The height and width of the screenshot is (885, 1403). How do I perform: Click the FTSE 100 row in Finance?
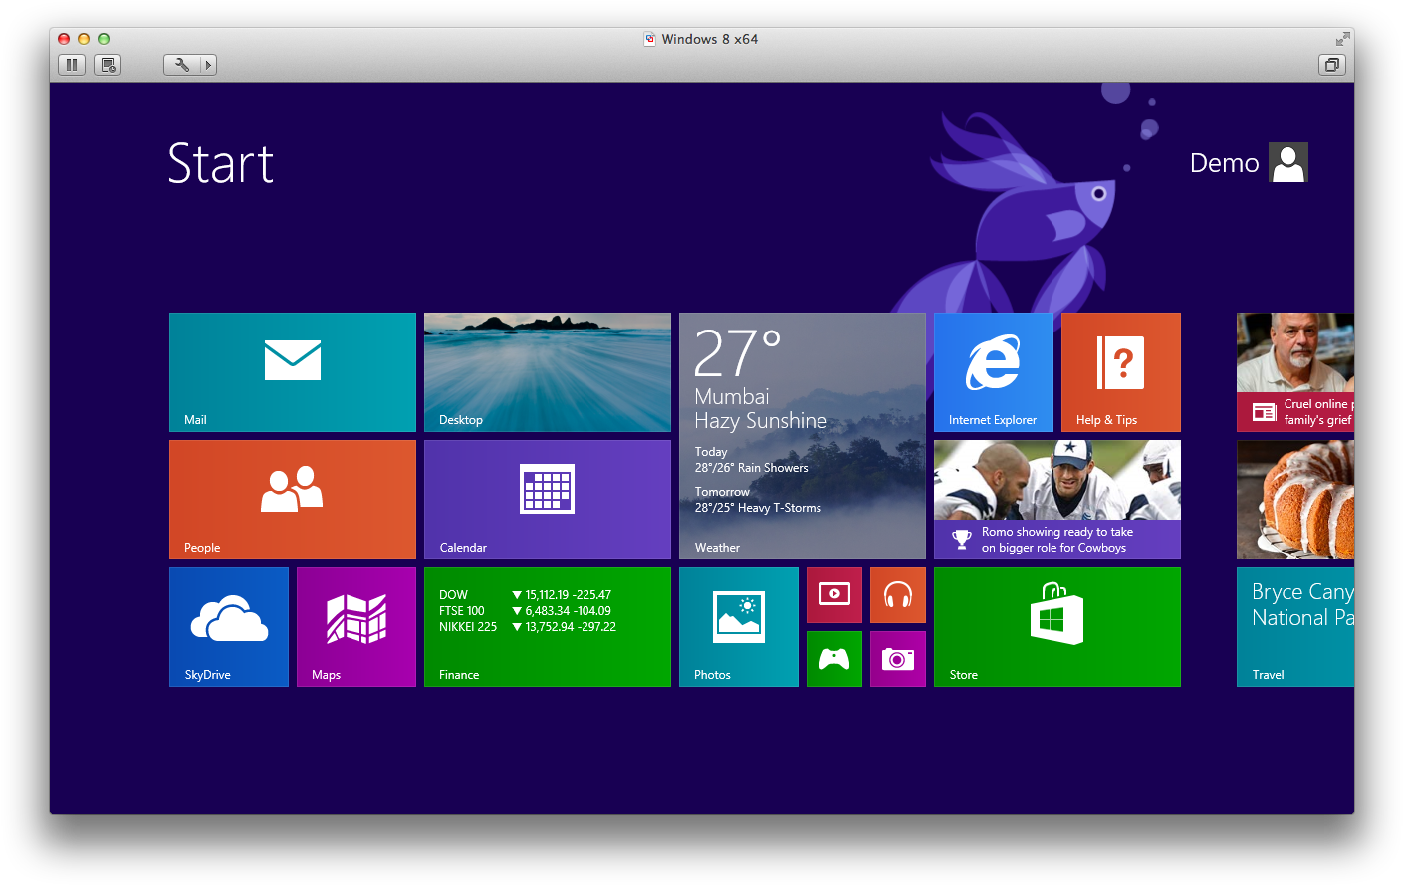[x=526, y=611]
